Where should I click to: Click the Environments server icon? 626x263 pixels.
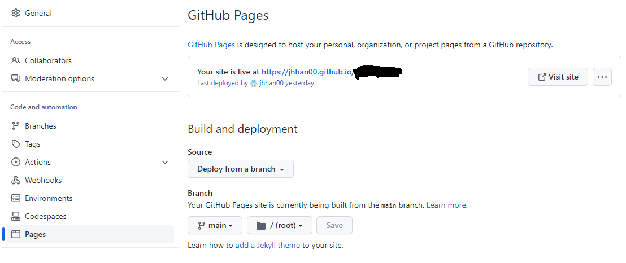(16, 198)
